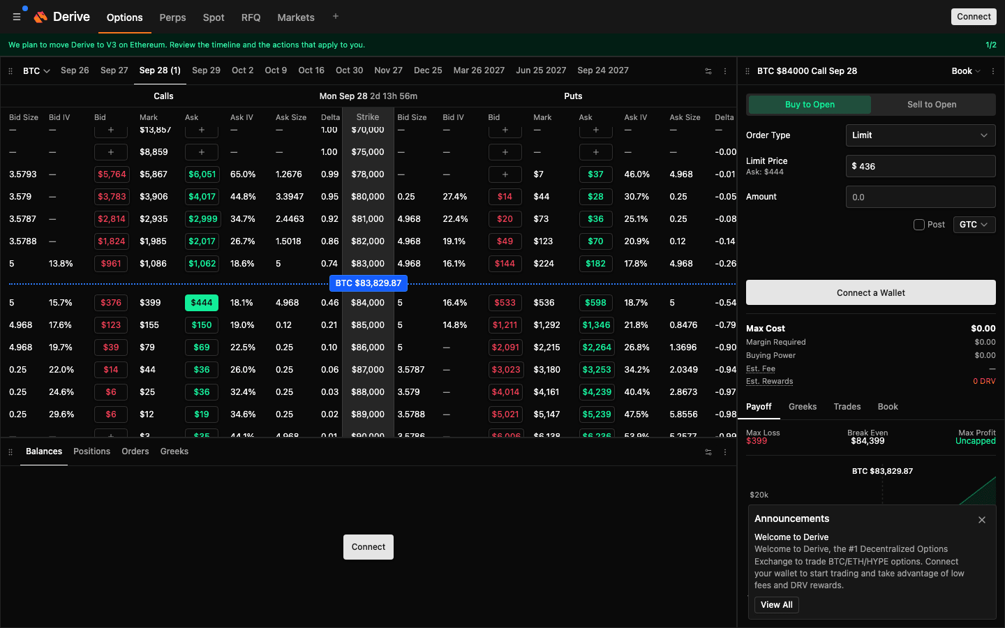Switch to Sell to Open
Screen dimensions: 1005x628
932,105
